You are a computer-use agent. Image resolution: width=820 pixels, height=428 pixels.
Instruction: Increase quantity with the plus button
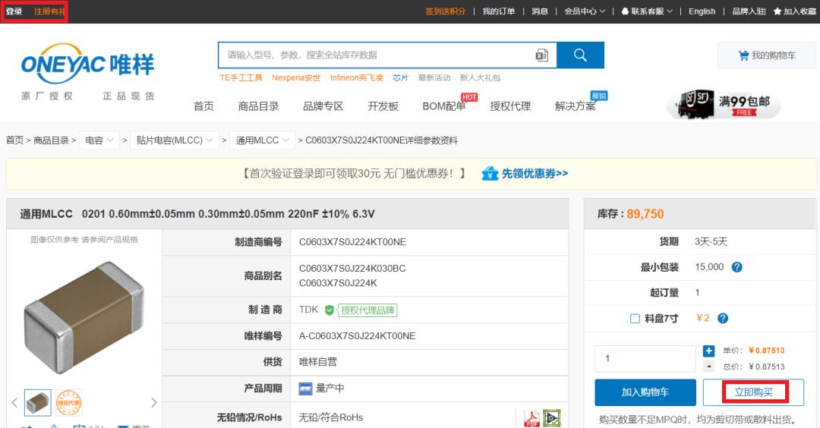(708, 351)
